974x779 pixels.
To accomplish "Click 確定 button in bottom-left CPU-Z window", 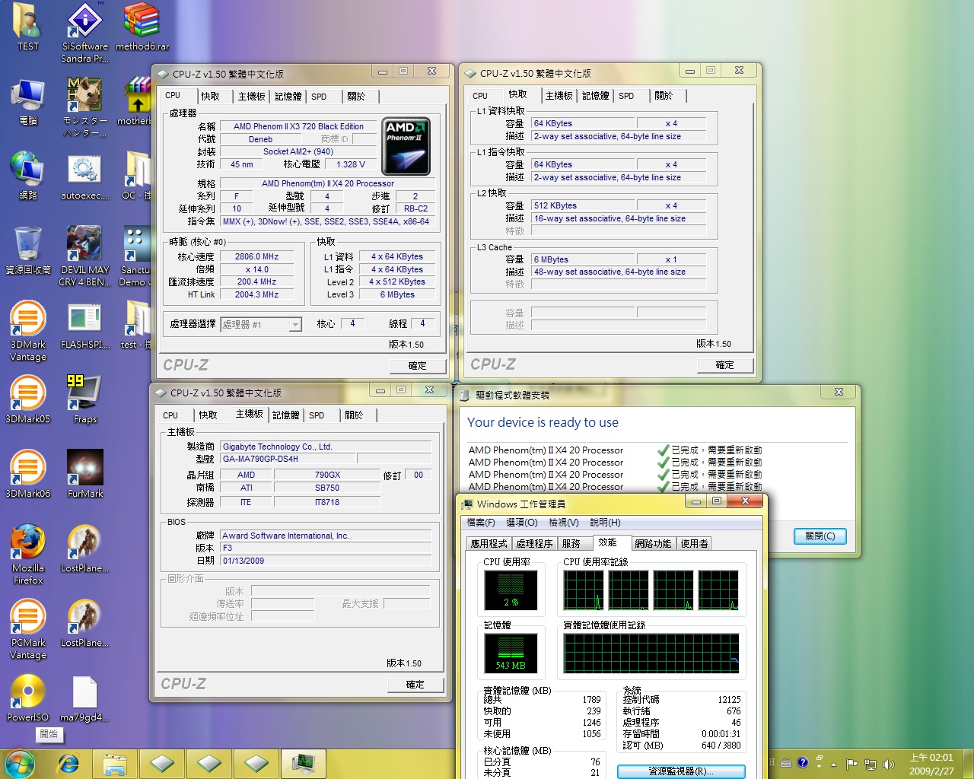I will point(415,685).
